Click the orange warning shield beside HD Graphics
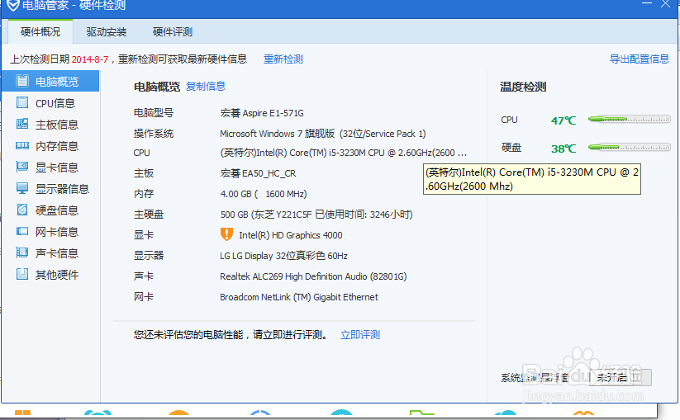Image resolution: width=680 pixels, height=420 pixels. coord(226,234)
